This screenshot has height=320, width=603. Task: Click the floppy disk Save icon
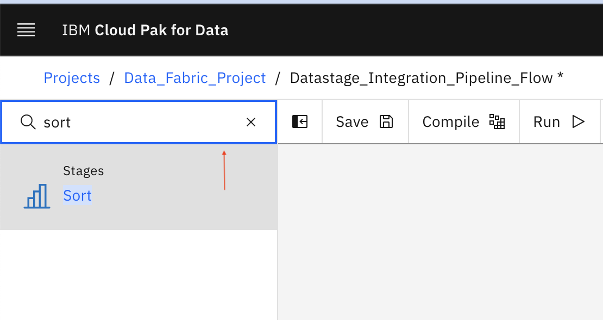[386, 122]
